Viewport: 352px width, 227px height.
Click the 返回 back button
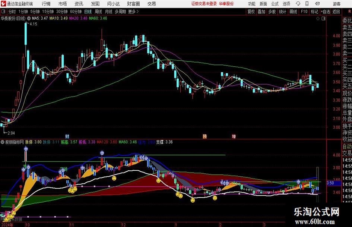336,12
